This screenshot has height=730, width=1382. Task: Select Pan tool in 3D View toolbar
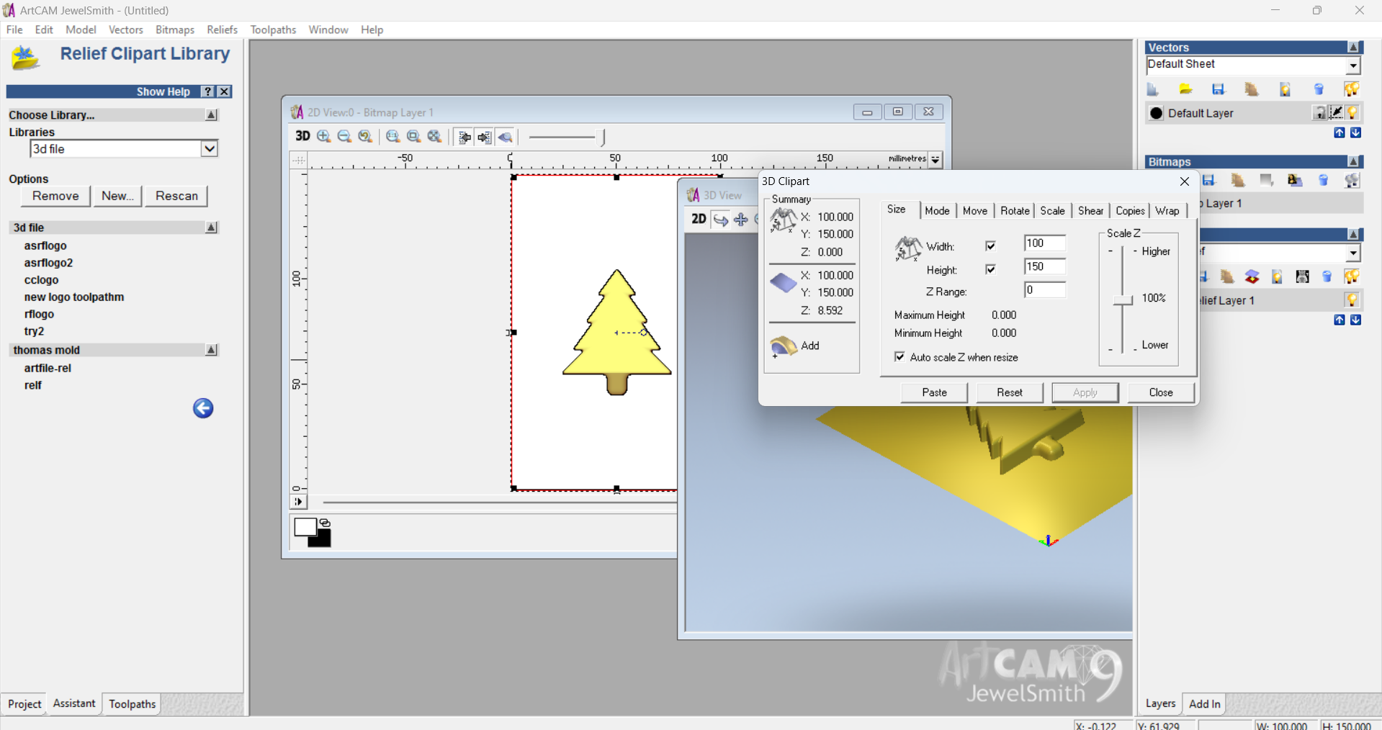(741, 220)
